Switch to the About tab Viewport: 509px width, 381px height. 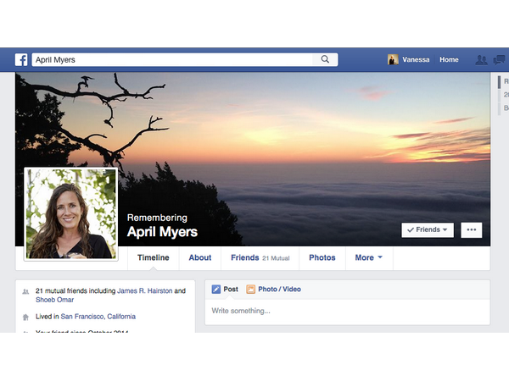(200, 258)
